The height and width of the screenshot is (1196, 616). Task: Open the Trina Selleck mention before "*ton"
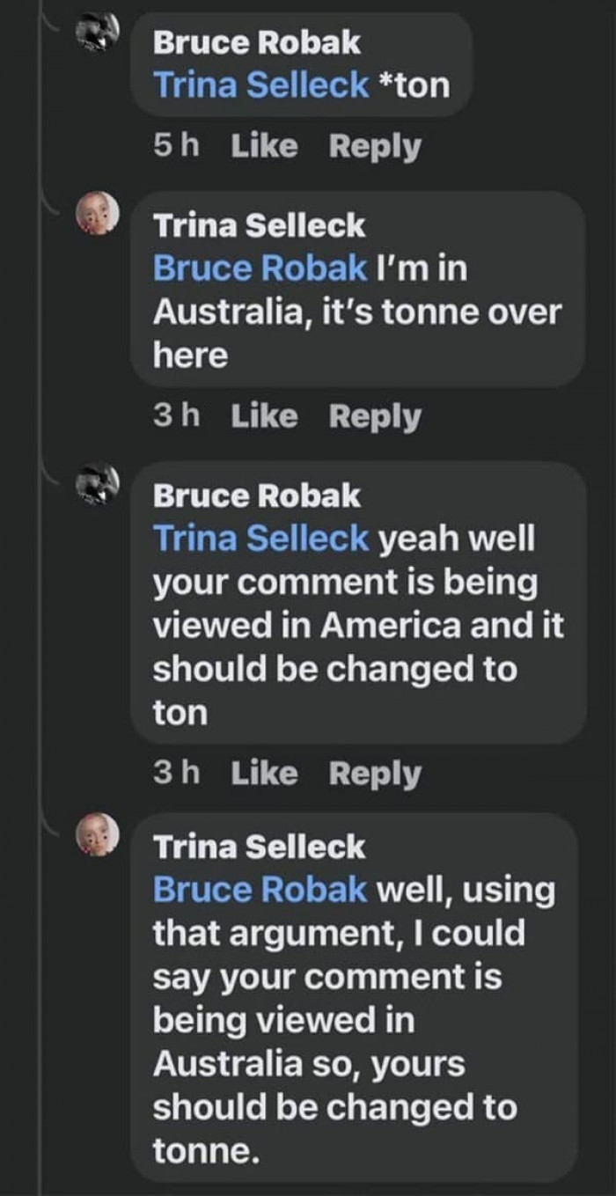click(x=260, y=85)
